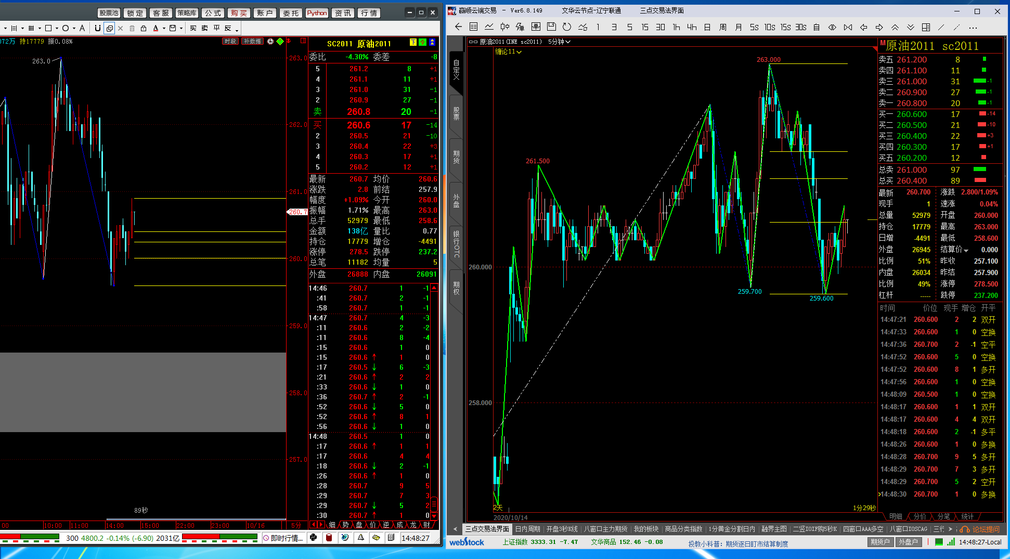Click the refresh icon in the toolbar

coord(567,27)
